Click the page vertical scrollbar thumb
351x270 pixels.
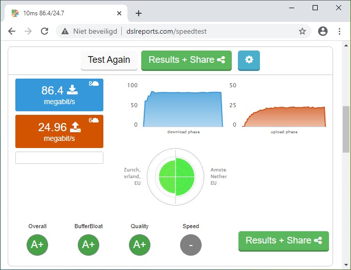click(x=346, y=130)
